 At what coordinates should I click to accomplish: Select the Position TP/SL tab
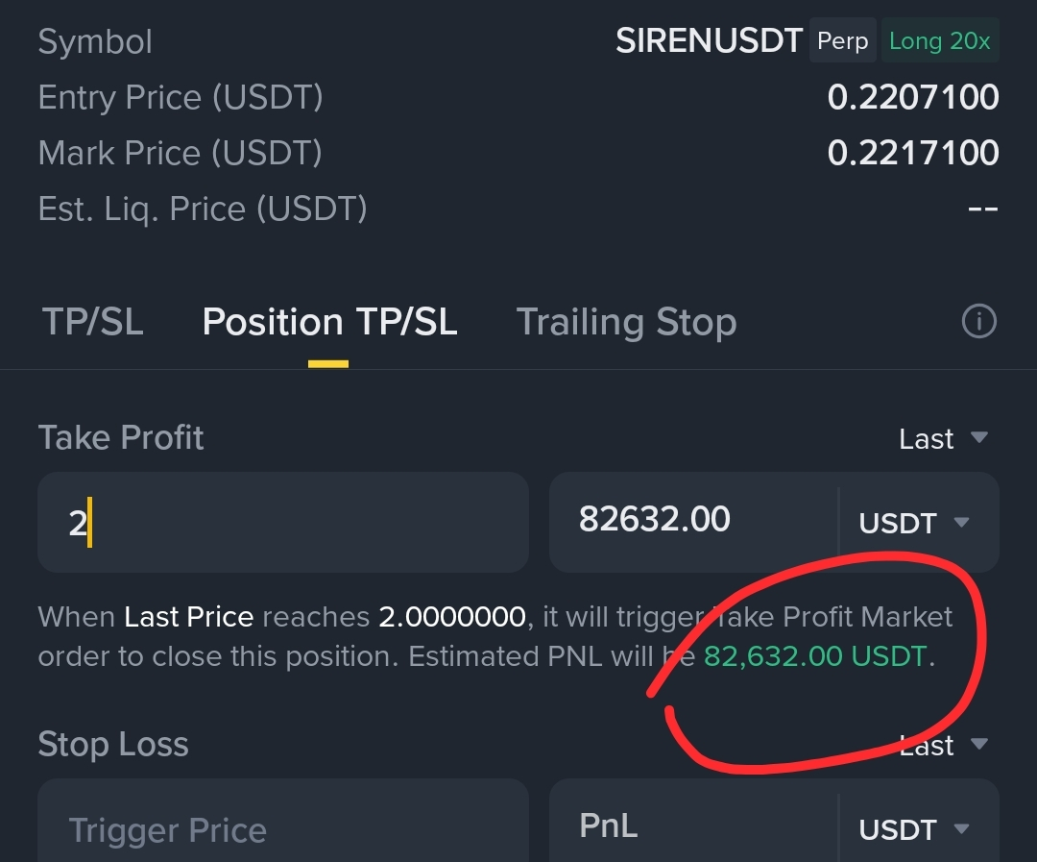pyautogui.click(x=329, y=322)
